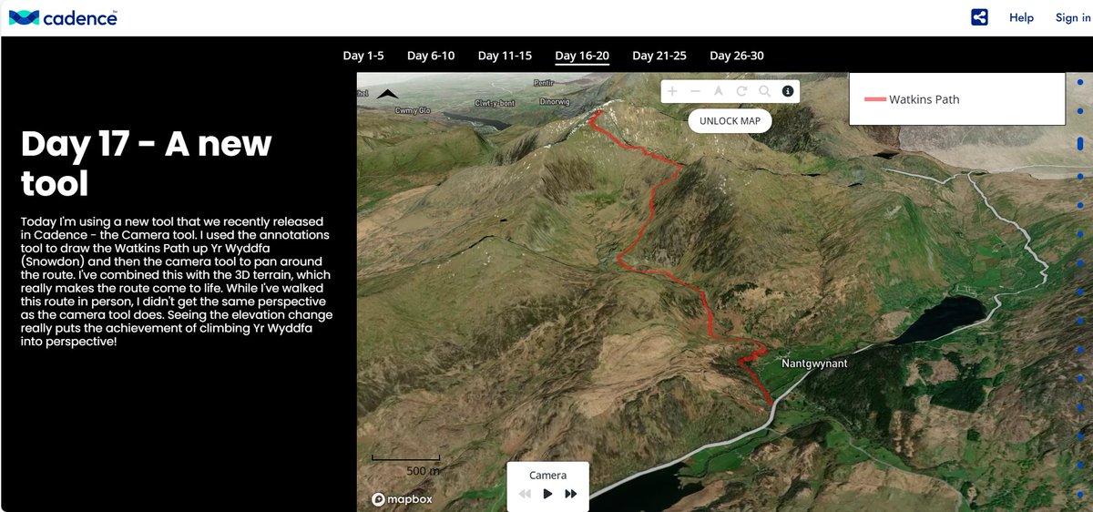Click the Cwm-y-Glo place label
1093x512 pixels.
[412, 111]
